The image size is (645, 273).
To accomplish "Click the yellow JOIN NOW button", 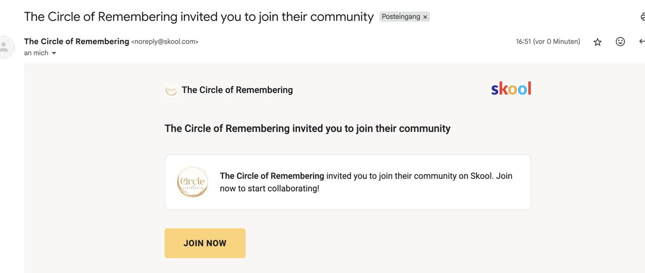I will pyautogui.click(x=205, y=243).
